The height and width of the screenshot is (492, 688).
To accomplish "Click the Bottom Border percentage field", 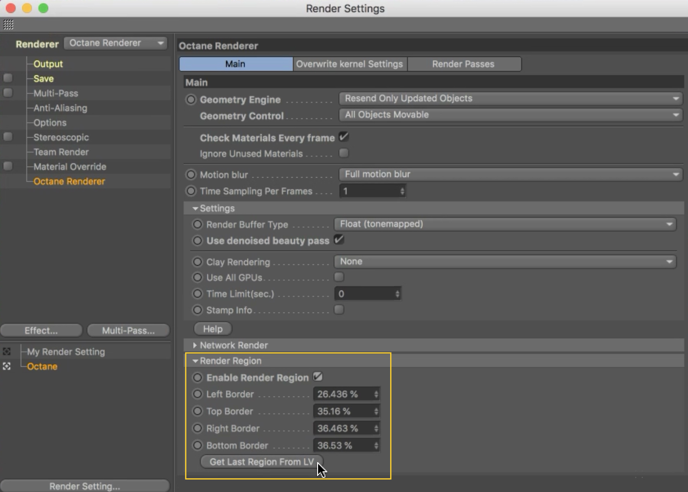I will [x=347, y=445].
